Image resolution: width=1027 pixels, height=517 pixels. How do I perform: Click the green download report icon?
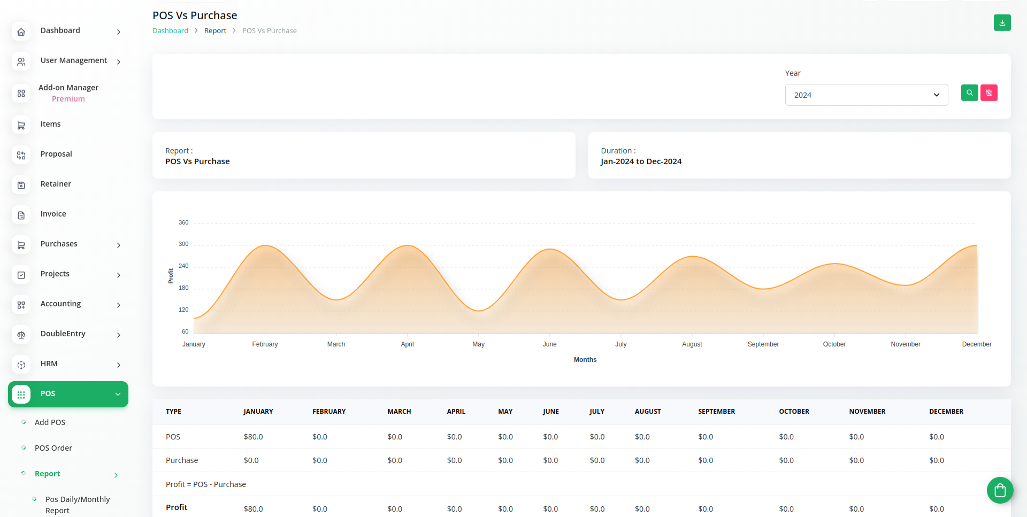(x=1002, y=22)
